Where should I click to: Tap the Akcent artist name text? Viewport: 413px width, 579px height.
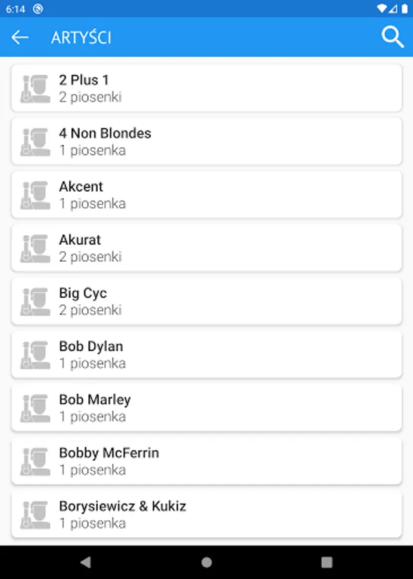click(81, 187)
